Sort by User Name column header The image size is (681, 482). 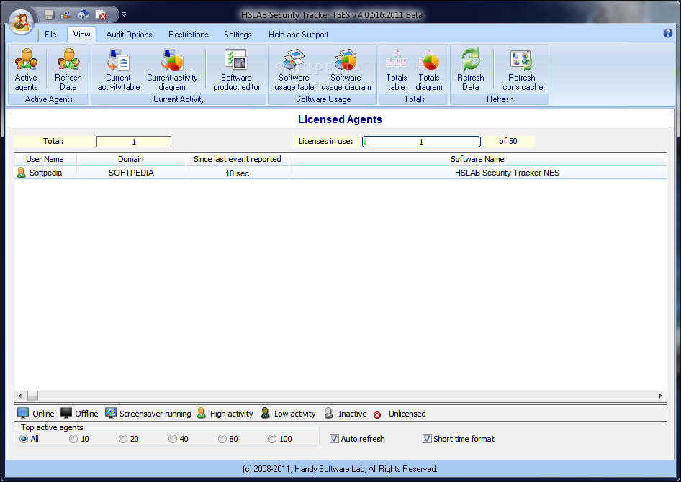[x=45, y=159]
